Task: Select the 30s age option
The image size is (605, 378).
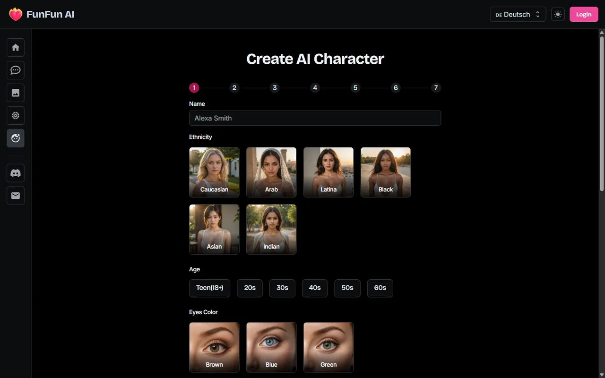Action: click(282, 288)
